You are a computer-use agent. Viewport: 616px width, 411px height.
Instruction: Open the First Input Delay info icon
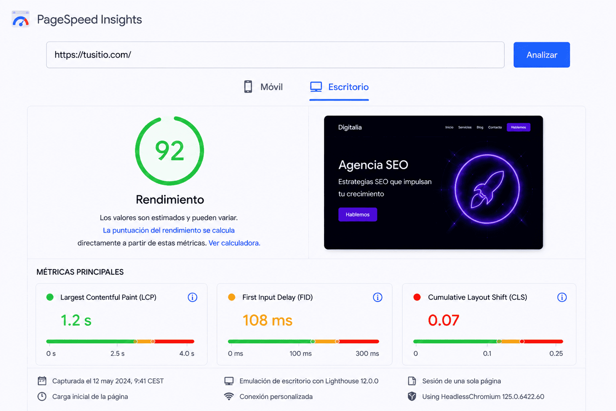coord(378,297)
